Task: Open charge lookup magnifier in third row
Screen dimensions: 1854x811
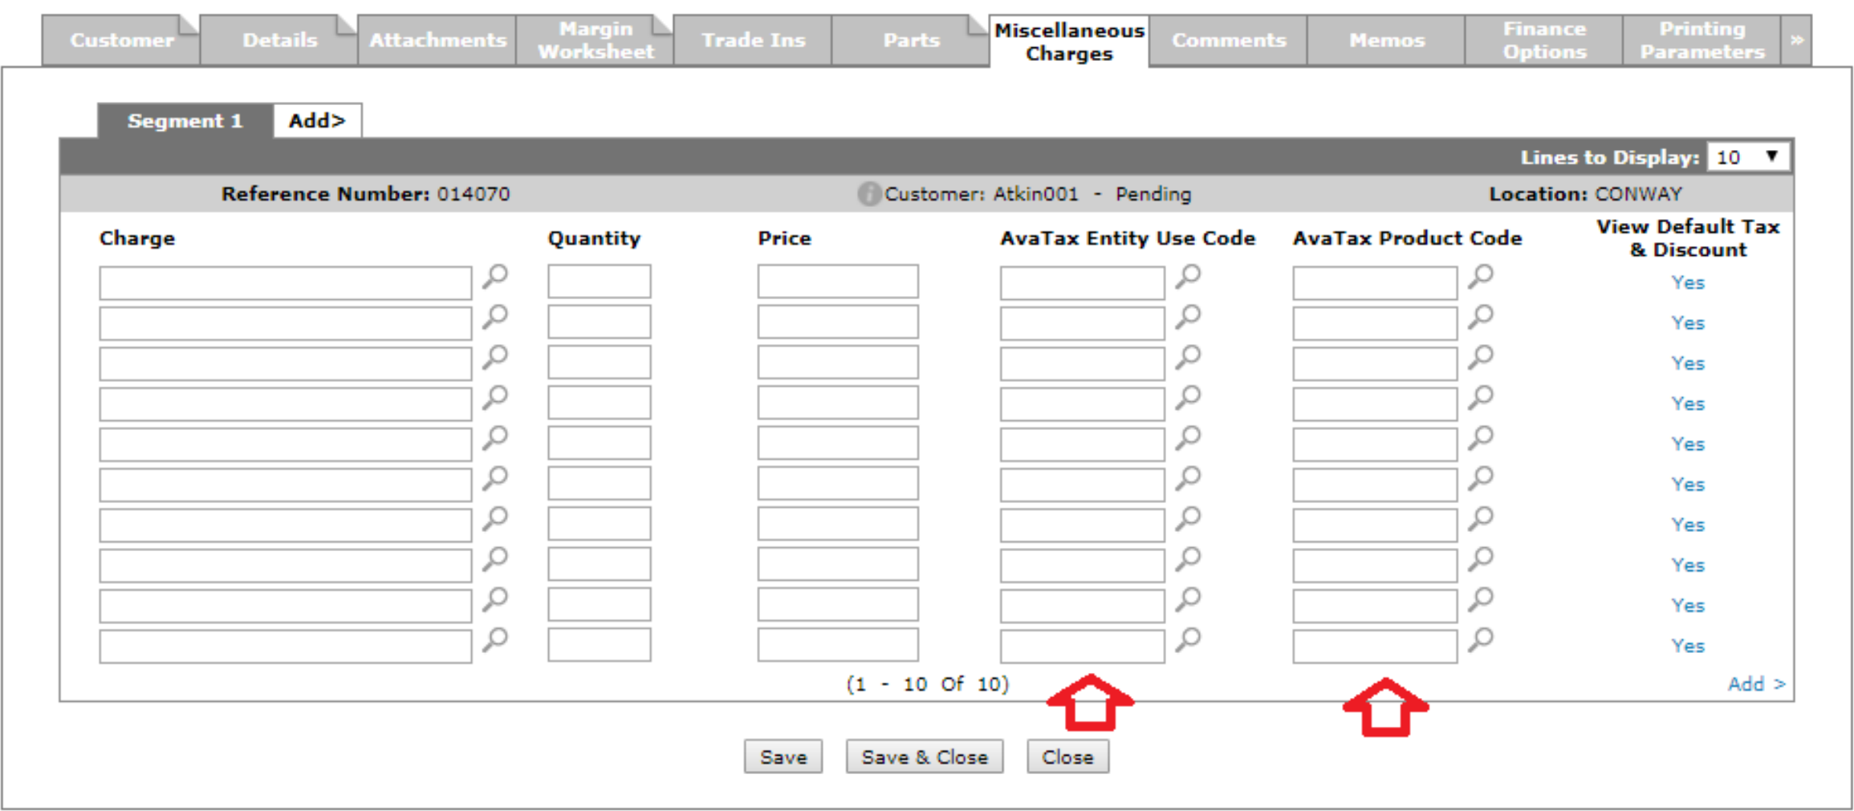Action: [495, 358]
